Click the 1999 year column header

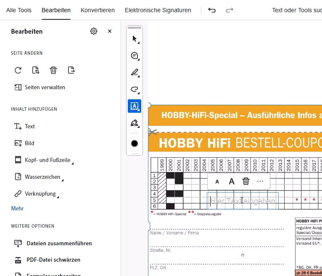[x=162, y=165]
